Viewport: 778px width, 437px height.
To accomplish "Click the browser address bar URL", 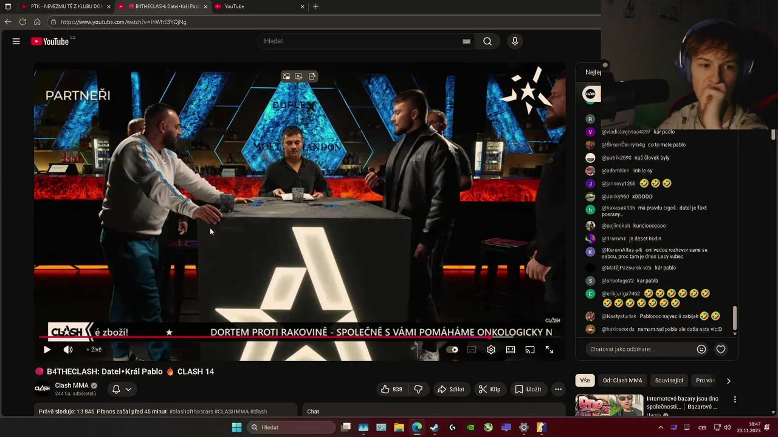I will click(x=123, y=22).
